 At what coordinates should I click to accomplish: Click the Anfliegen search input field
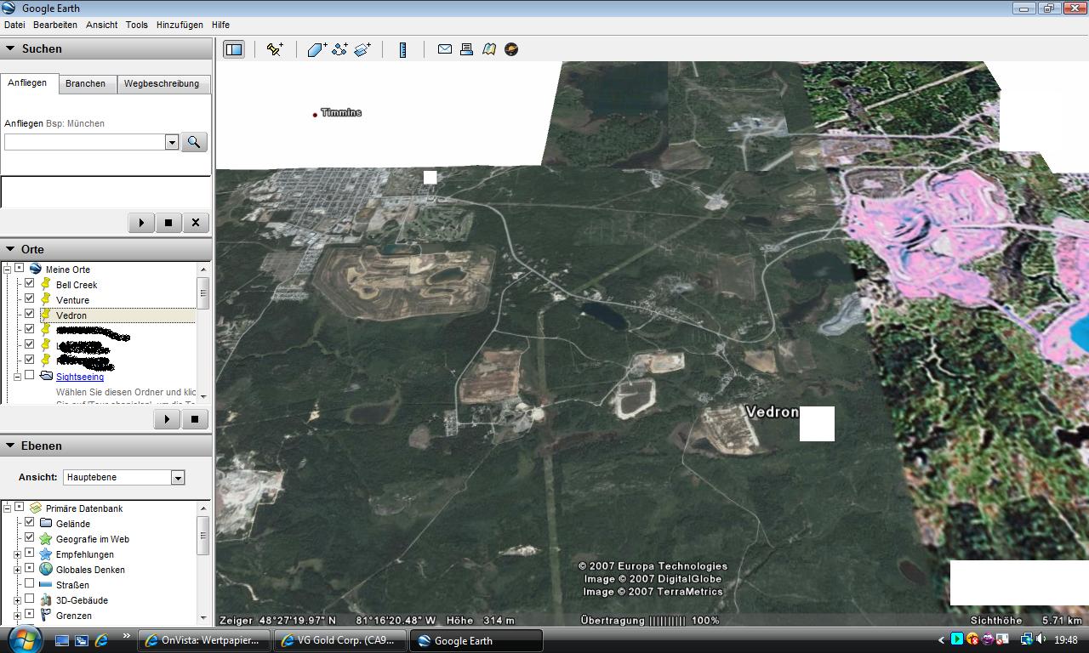(x=84, y=142)
